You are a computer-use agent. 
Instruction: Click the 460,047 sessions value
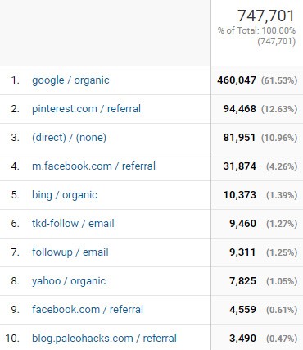click(x=237, y=80)
